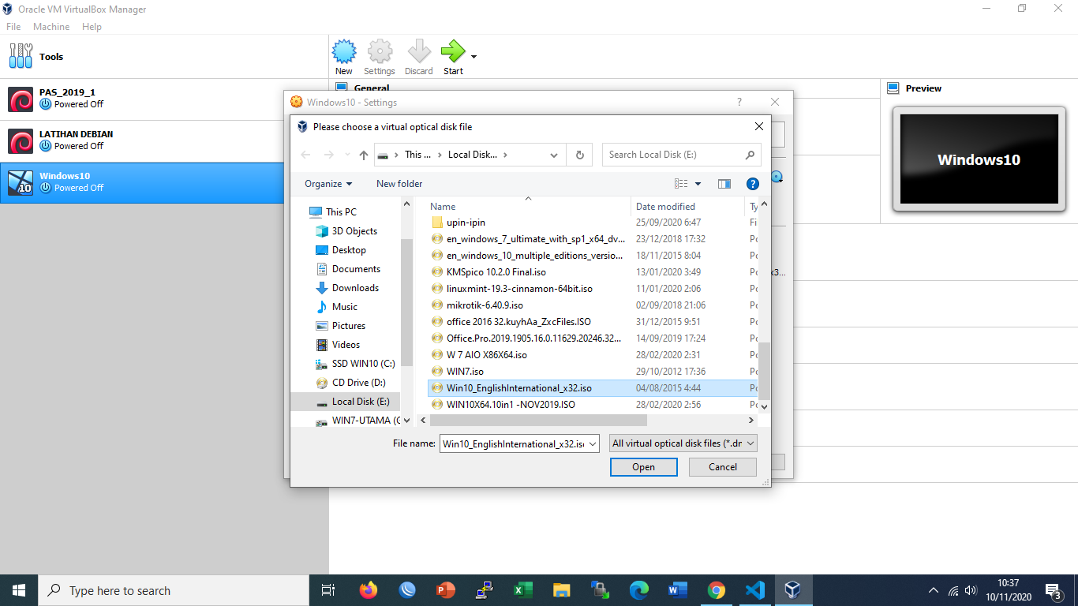Open Visual Studio Code from taskbar

pos(754,590)
